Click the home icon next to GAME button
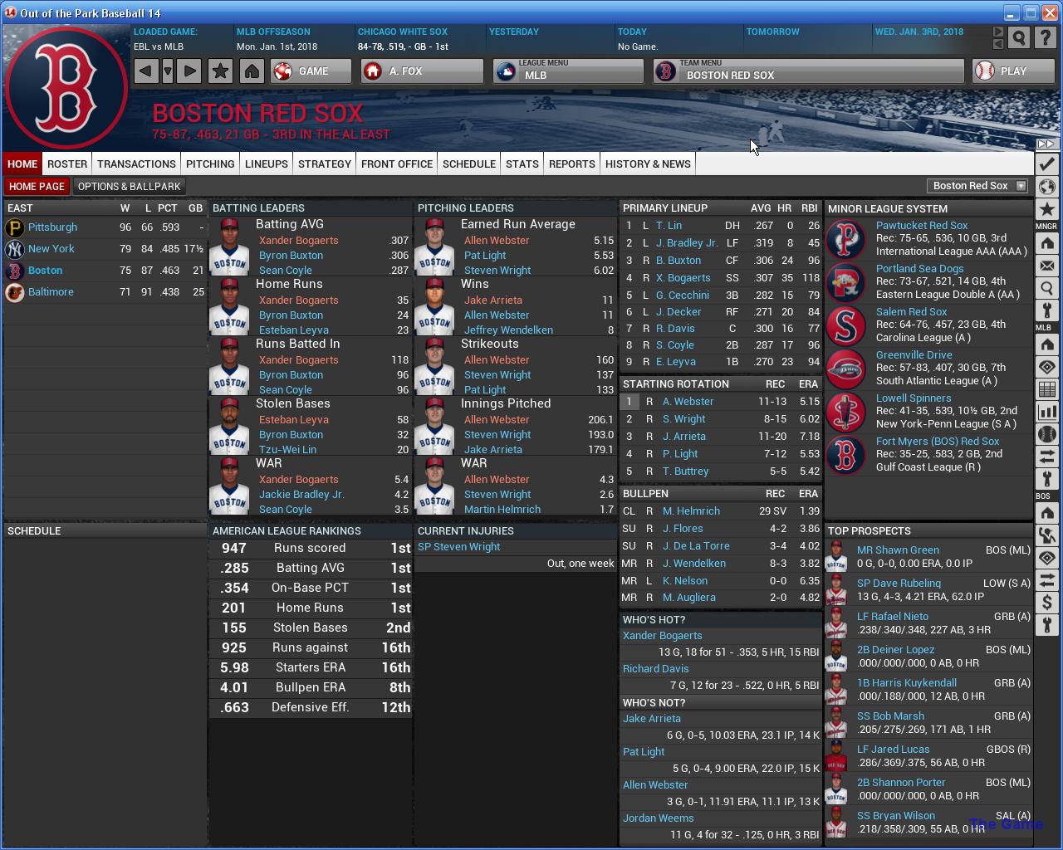The width and height of the screenshot is (1063, 850). pos(252,71)
